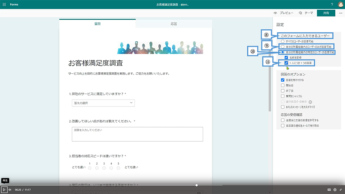
Task: Click the info icon beside 進行状況バーの表示
Action: (x=310, y=102)
